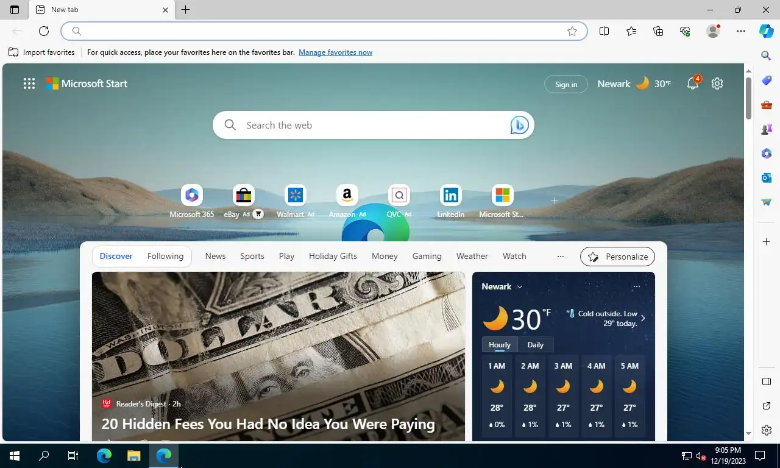Open sidebar settings gear icon
780x468 pixels.
point(767,430)
